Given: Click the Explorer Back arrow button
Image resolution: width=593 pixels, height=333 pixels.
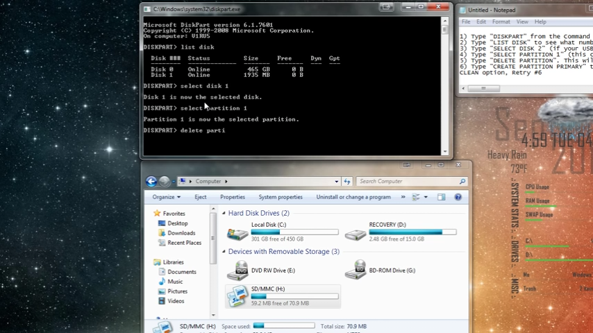Looking at the screenshot, I should pyautogui.click(x=151, y=182).
